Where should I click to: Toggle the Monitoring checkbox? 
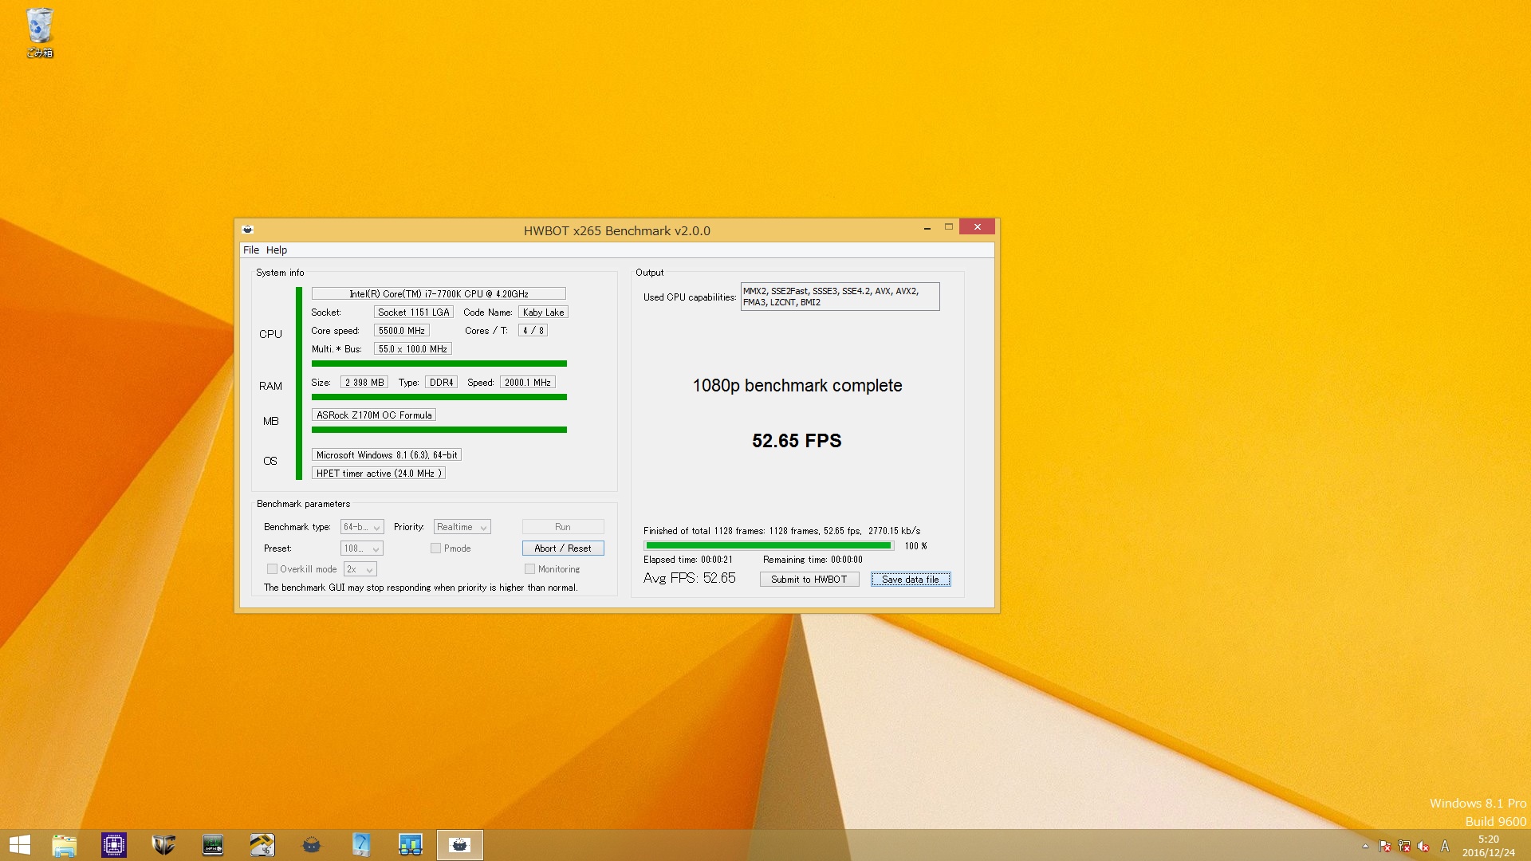(529, 569)
